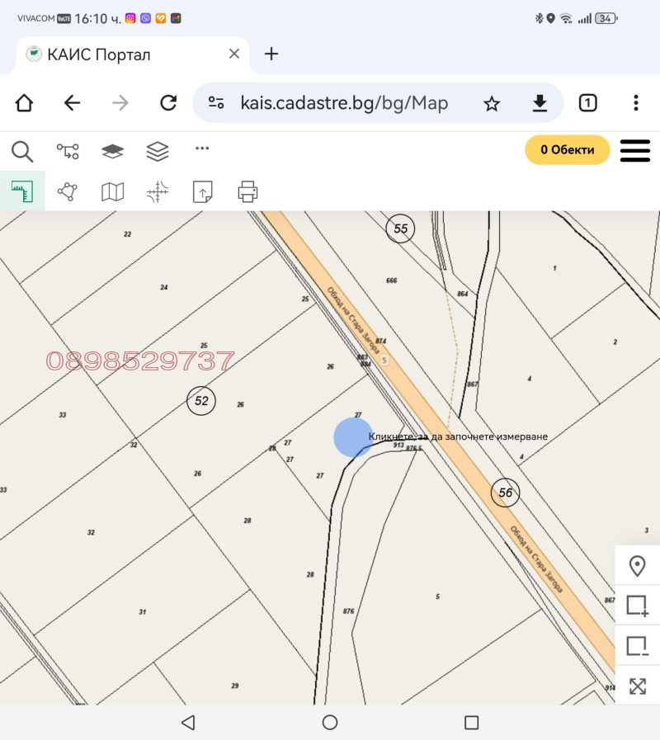Show full map extent with arrows icon
The height and width of the screenshot is (740, 660).
[637, 686]
